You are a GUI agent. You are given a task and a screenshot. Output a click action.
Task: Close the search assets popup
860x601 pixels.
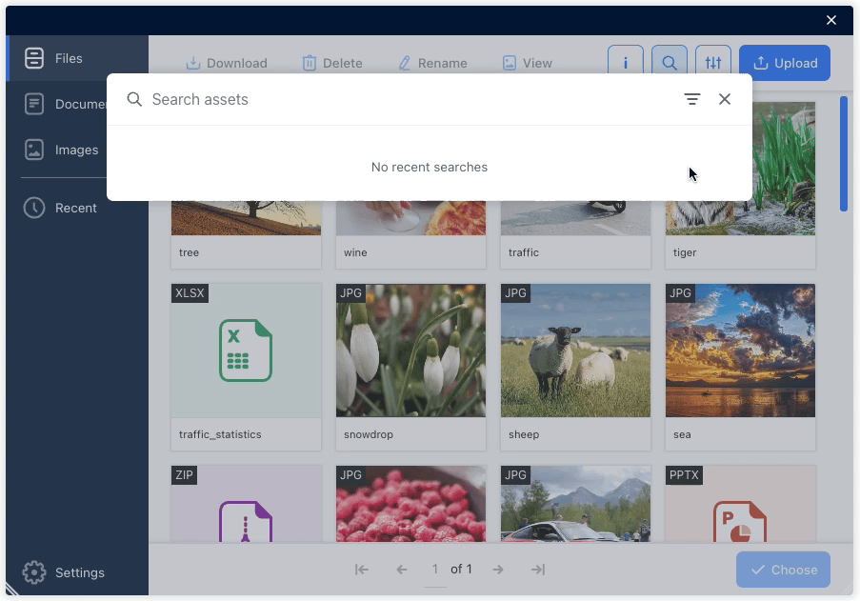[725, 99]
